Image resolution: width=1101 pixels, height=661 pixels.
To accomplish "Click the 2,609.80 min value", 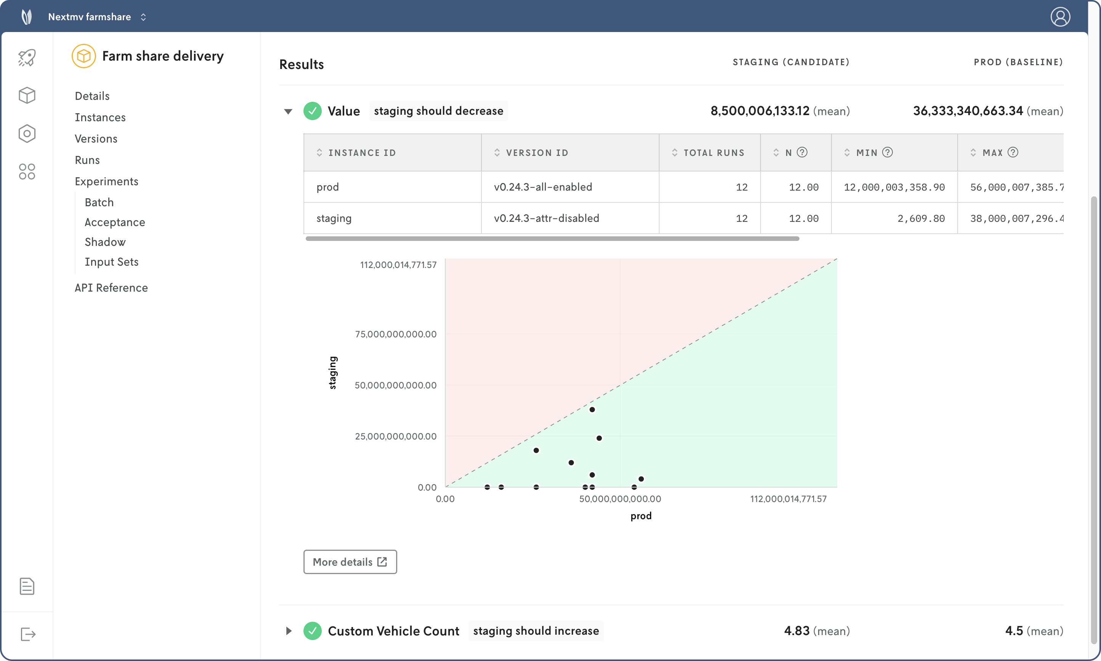I will [x=921, y=219].
